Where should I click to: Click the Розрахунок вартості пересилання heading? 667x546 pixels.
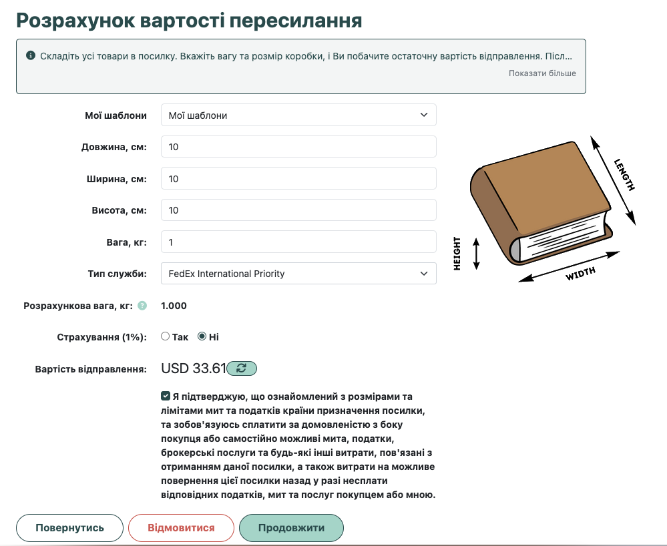190,21
